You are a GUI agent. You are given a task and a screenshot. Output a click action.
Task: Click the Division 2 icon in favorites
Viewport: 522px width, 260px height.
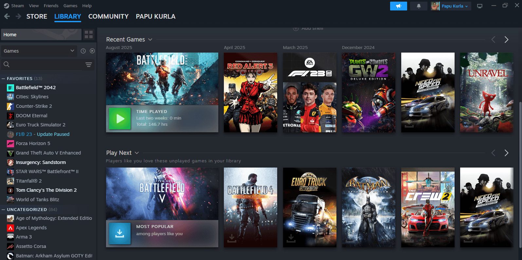pos(10,190)
